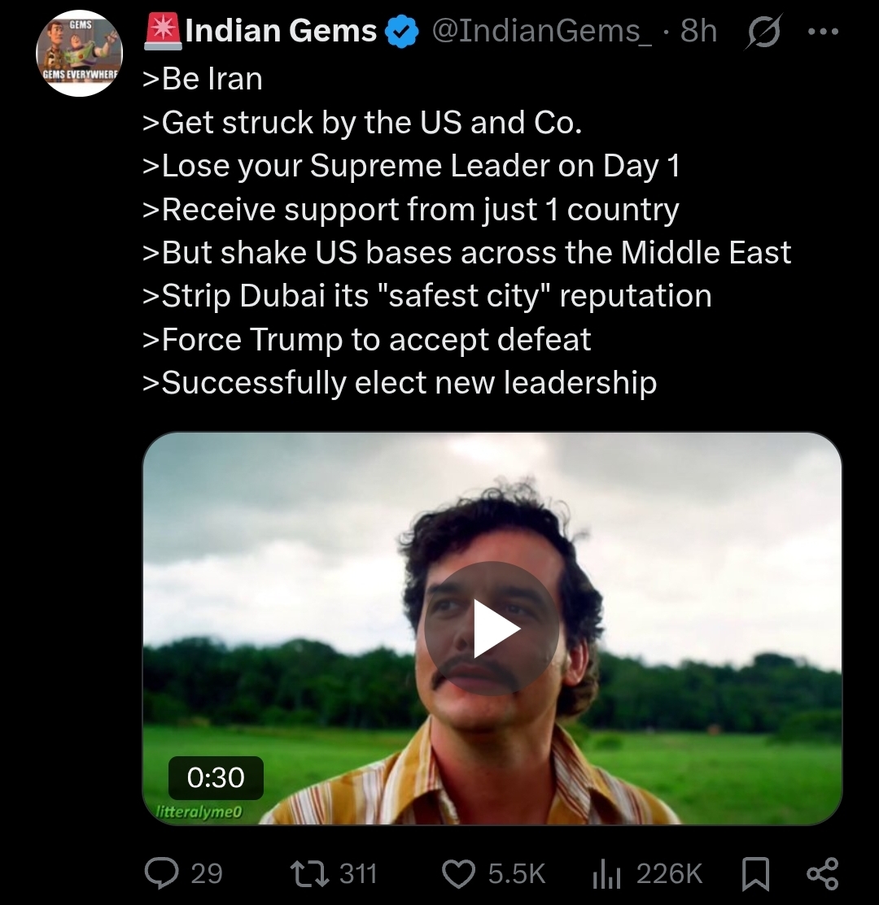Bookmark this post
Image resolution: width=879 pixels, height=905 pixels.
(x=755, y=873)
